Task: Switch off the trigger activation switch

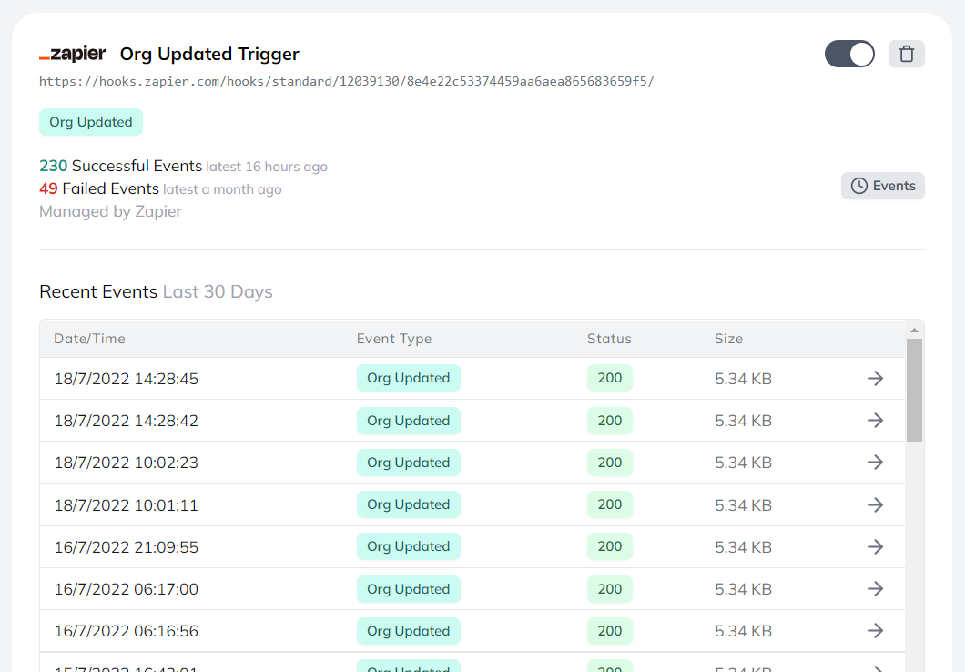Action: pos(848,54)
